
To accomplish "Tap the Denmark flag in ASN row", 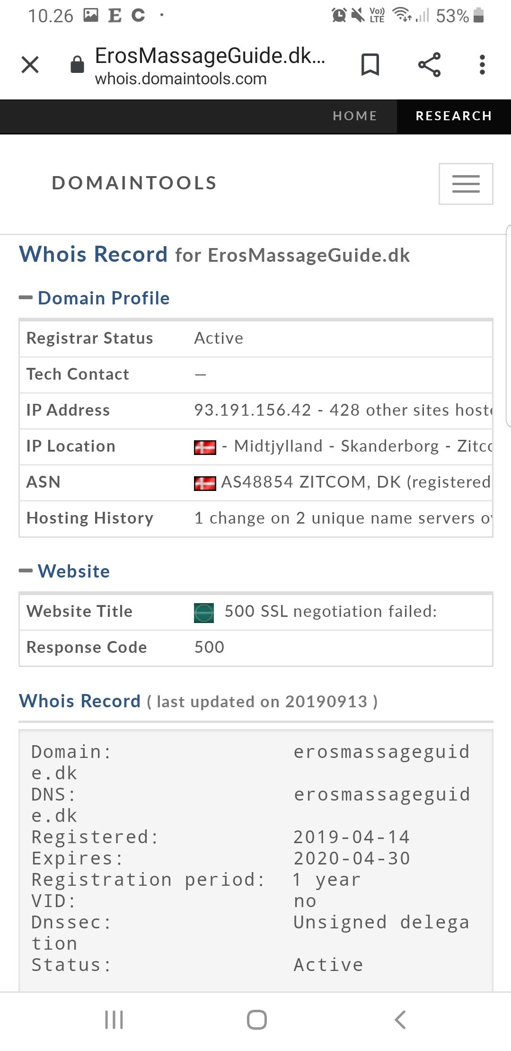I will tap(205, 483).
